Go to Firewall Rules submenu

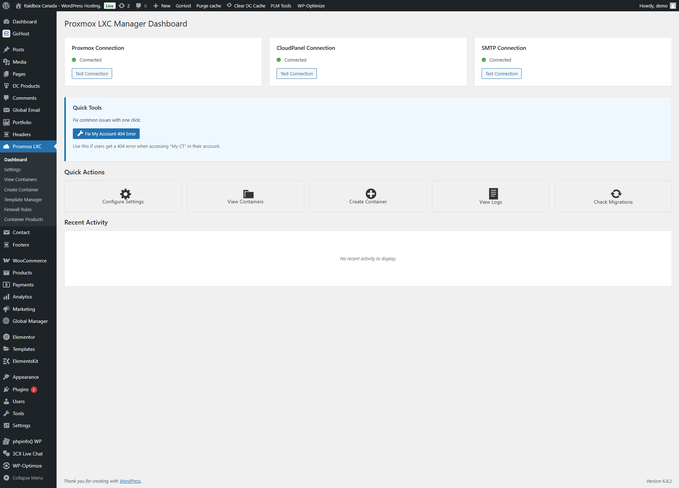point(18,209)
